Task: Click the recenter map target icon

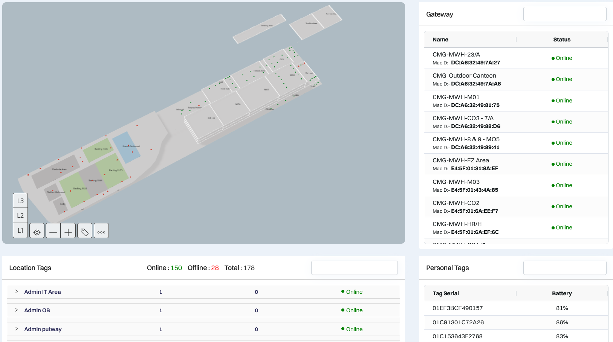Action: (x=37, y=231)
